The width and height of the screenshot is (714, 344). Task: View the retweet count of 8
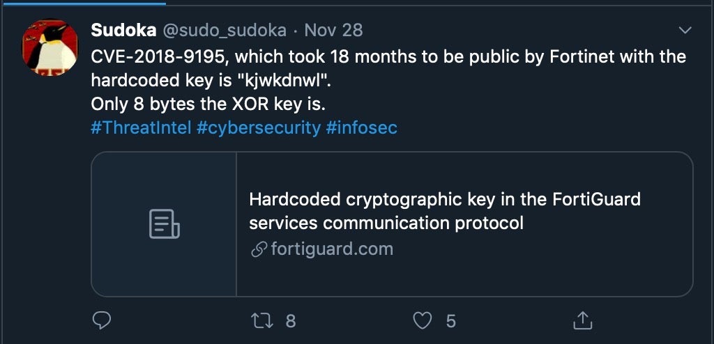(x=291, y=320)
